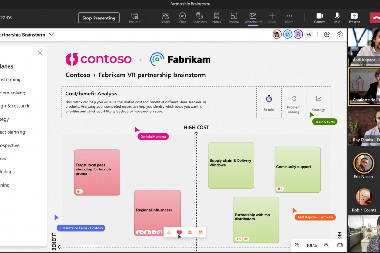
Task: Open the More options menu
Action: pyautogui.click(x=289, y=18)
